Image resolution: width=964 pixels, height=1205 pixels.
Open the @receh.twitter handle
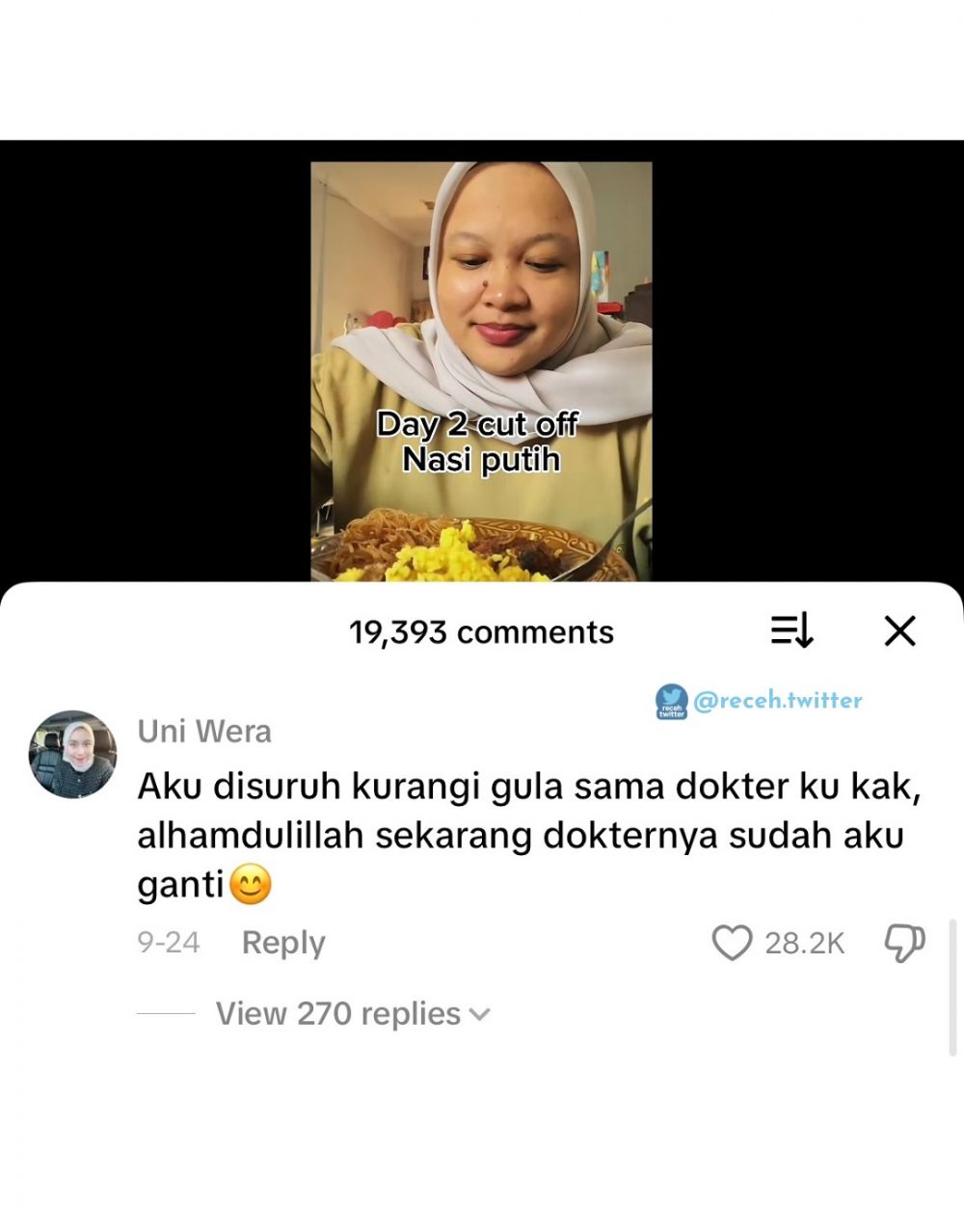[777, 701]
